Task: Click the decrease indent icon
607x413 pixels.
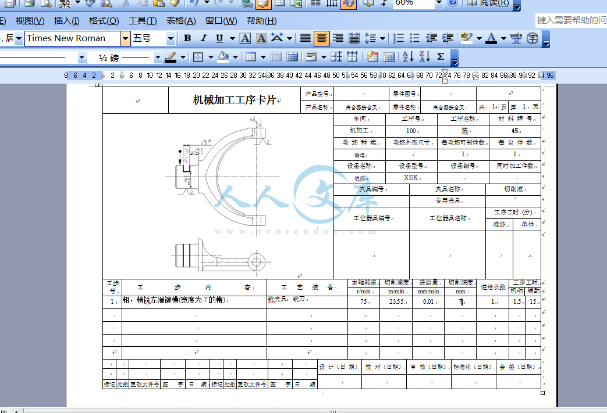Action: pyautogui.click(x=431, y=38)
